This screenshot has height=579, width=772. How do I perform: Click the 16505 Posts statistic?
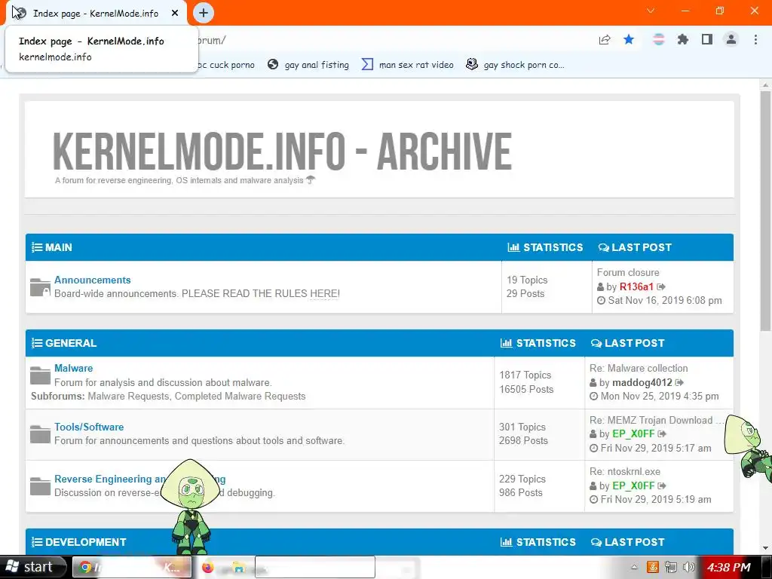[x=526, y=389]
